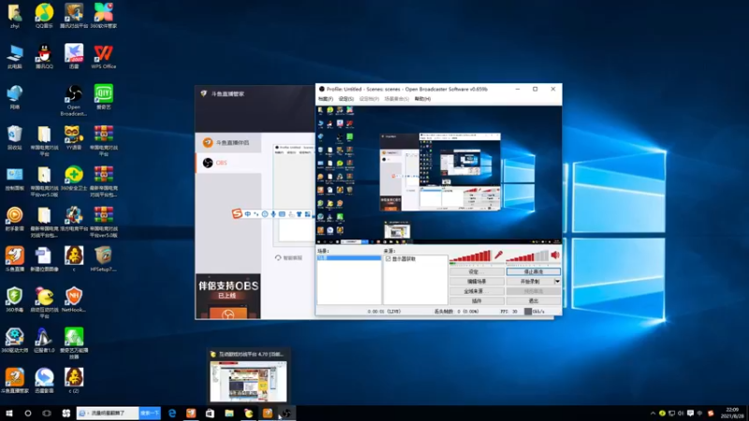This screenshot has width=749, height=421.
Task: Open the 帮助(H) menu in OBS
Action: 422,99
